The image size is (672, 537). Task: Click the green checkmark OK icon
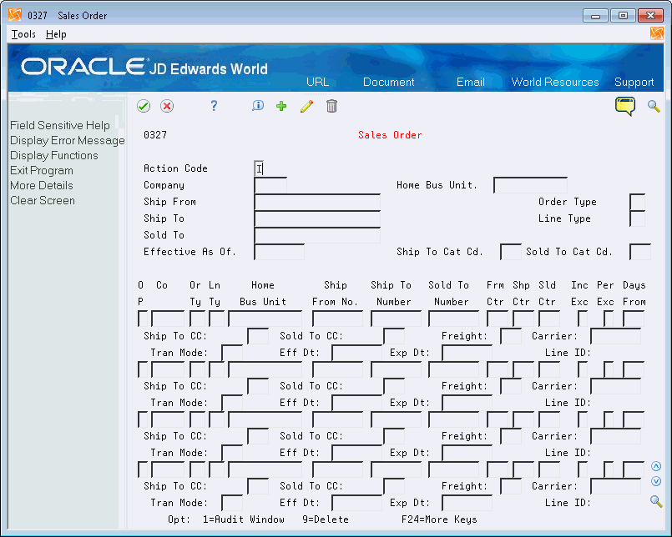[x=144, y=106]
